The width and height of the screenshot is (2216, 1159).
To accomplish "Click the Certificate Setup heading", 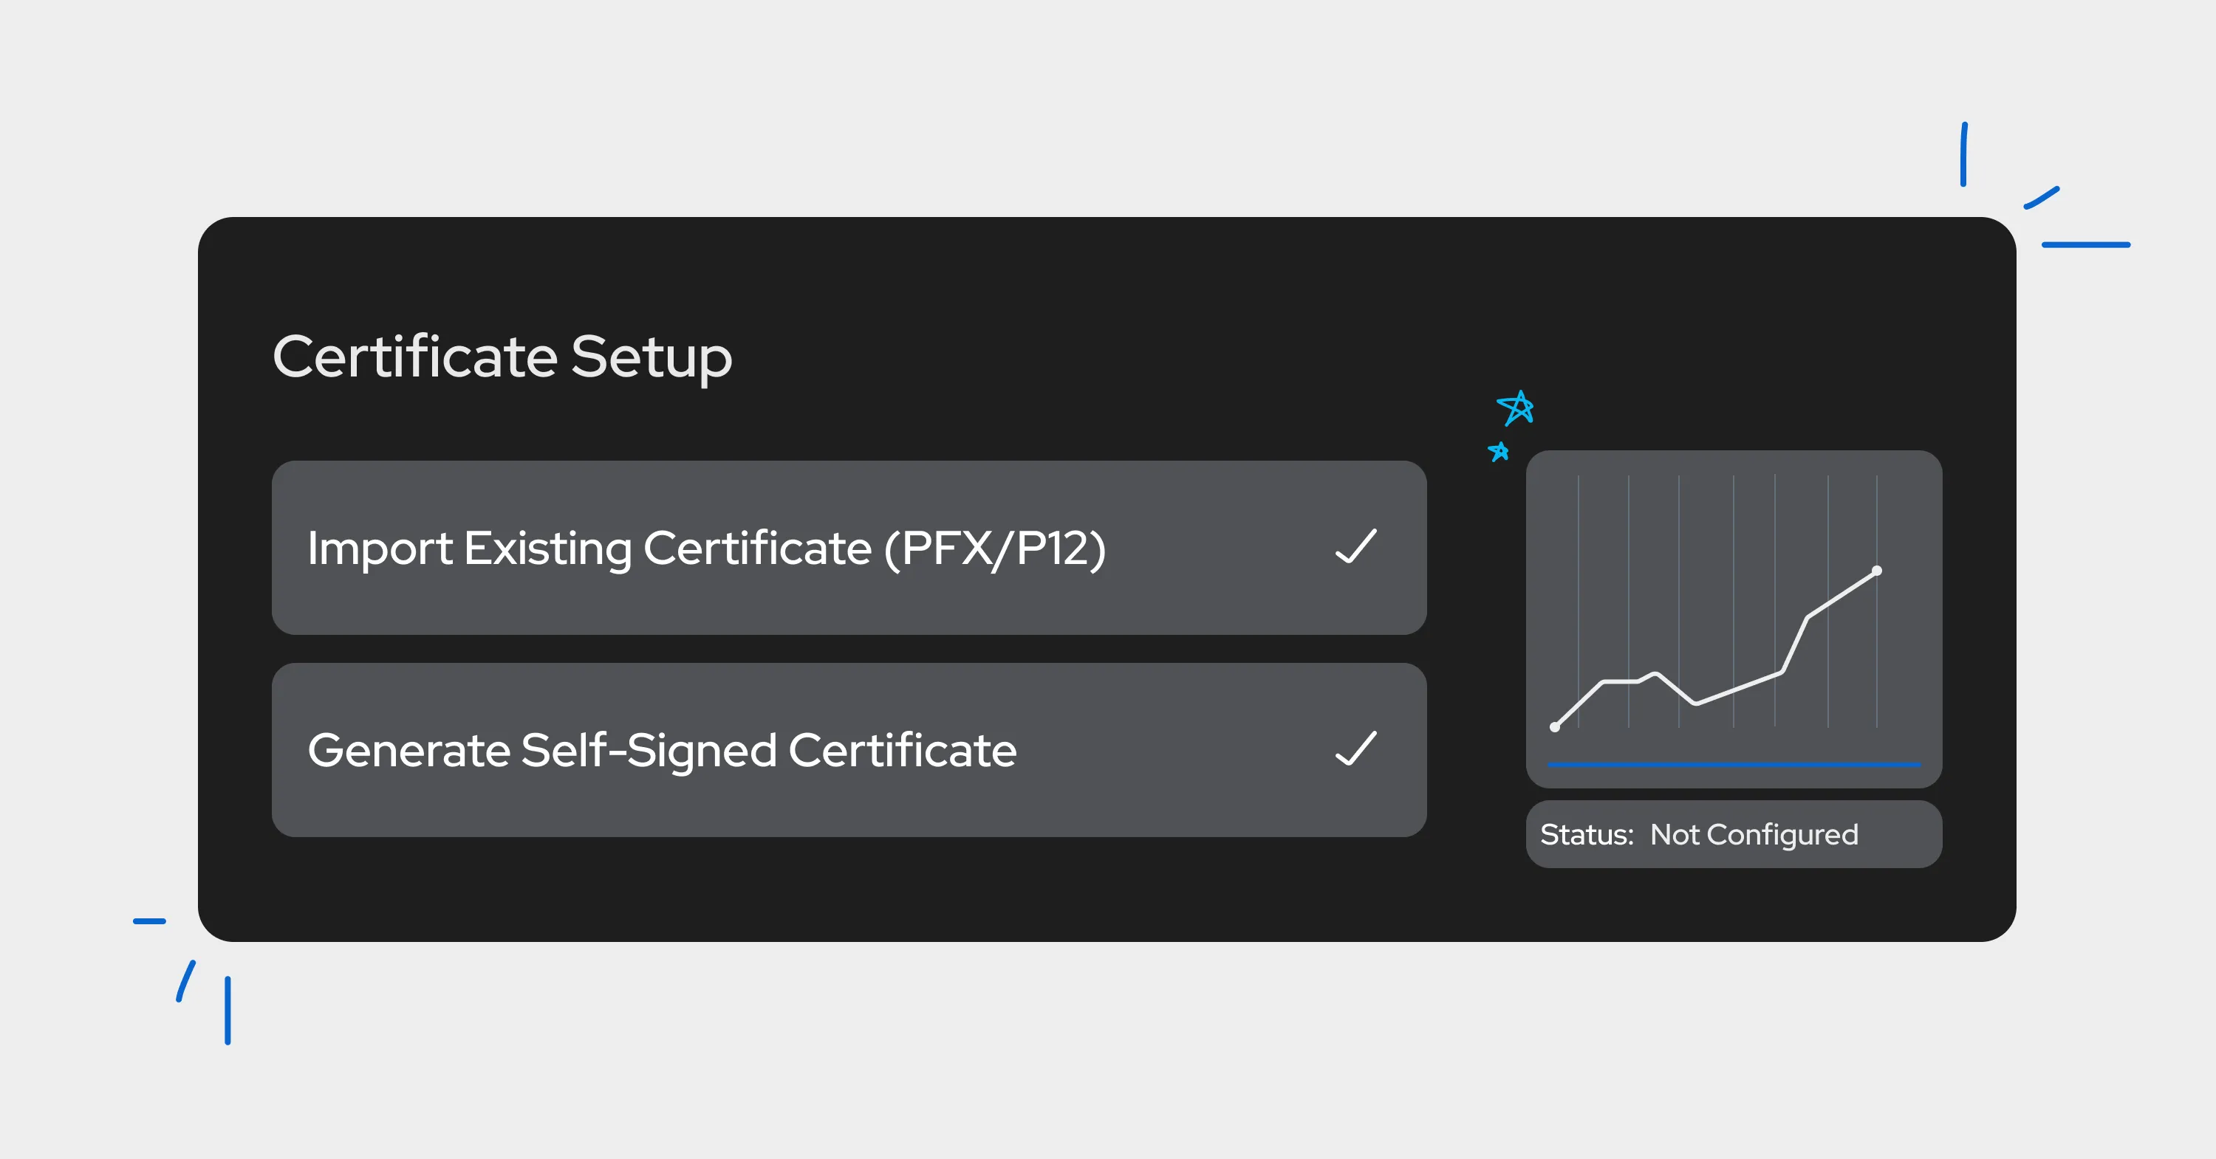I will tap(502, 357).
